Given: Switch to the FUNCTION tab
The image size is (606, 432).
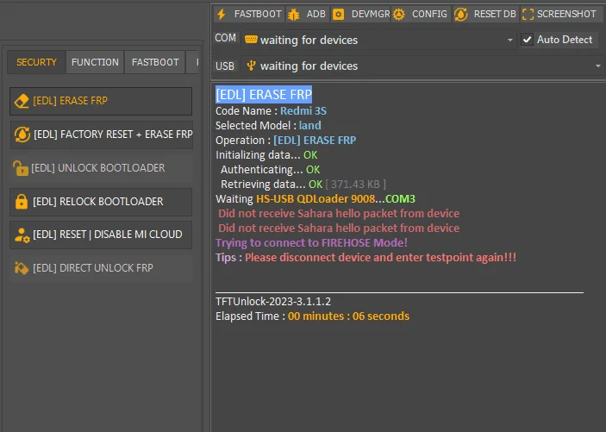Looking at the screenshot, I should (95, 62).
